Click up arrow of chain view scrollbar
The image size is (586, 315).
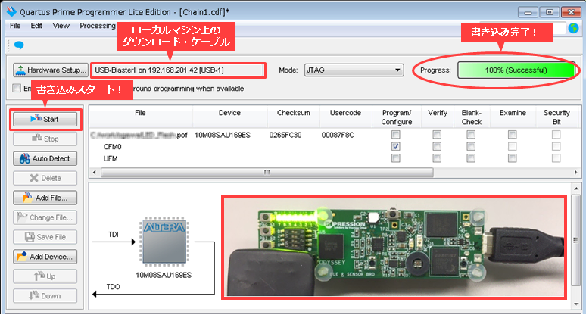575,189
